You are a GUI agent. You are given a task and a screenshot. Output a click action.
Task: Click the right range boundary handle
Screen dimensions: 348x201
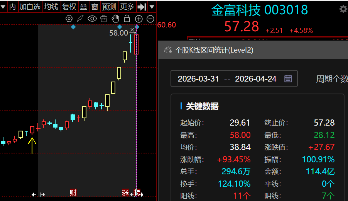(137, 194)
